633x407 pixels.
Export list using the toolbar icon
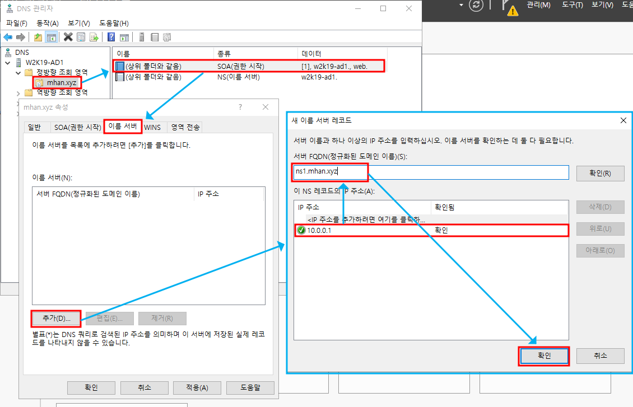[x=94, y=38]
